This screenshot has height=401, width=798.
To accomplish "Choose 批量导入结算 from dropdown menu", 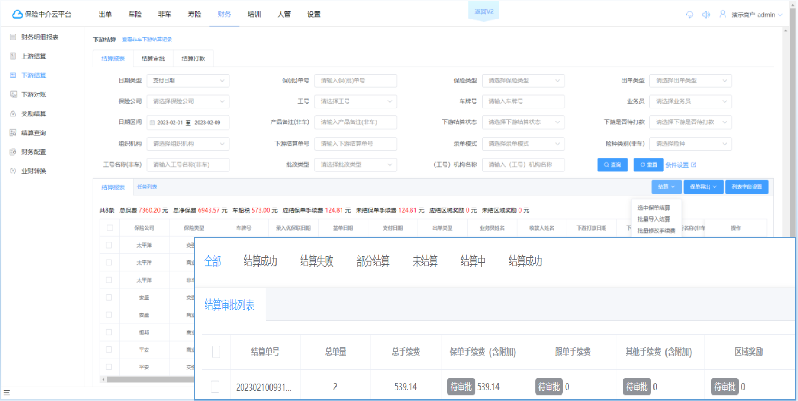I will 654,219.
